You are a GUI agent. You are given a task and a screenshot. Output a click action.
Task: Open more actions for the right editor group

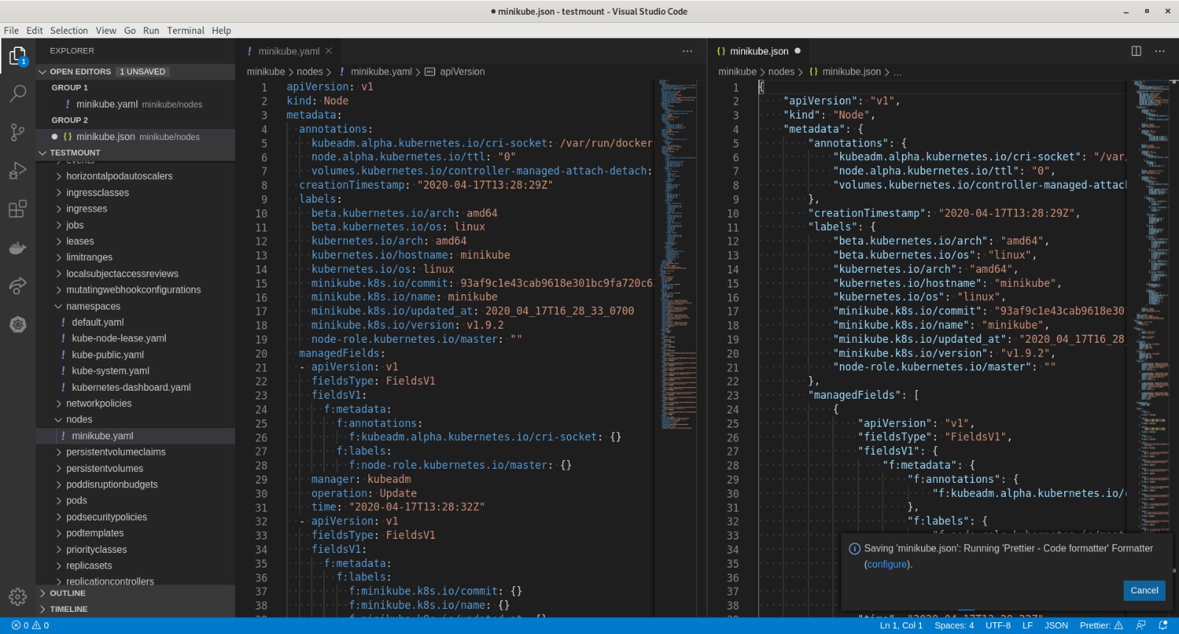click(x=1160, y=51)
